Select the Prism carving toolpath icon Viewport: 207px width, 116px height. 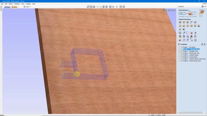[x=191, y=26]
